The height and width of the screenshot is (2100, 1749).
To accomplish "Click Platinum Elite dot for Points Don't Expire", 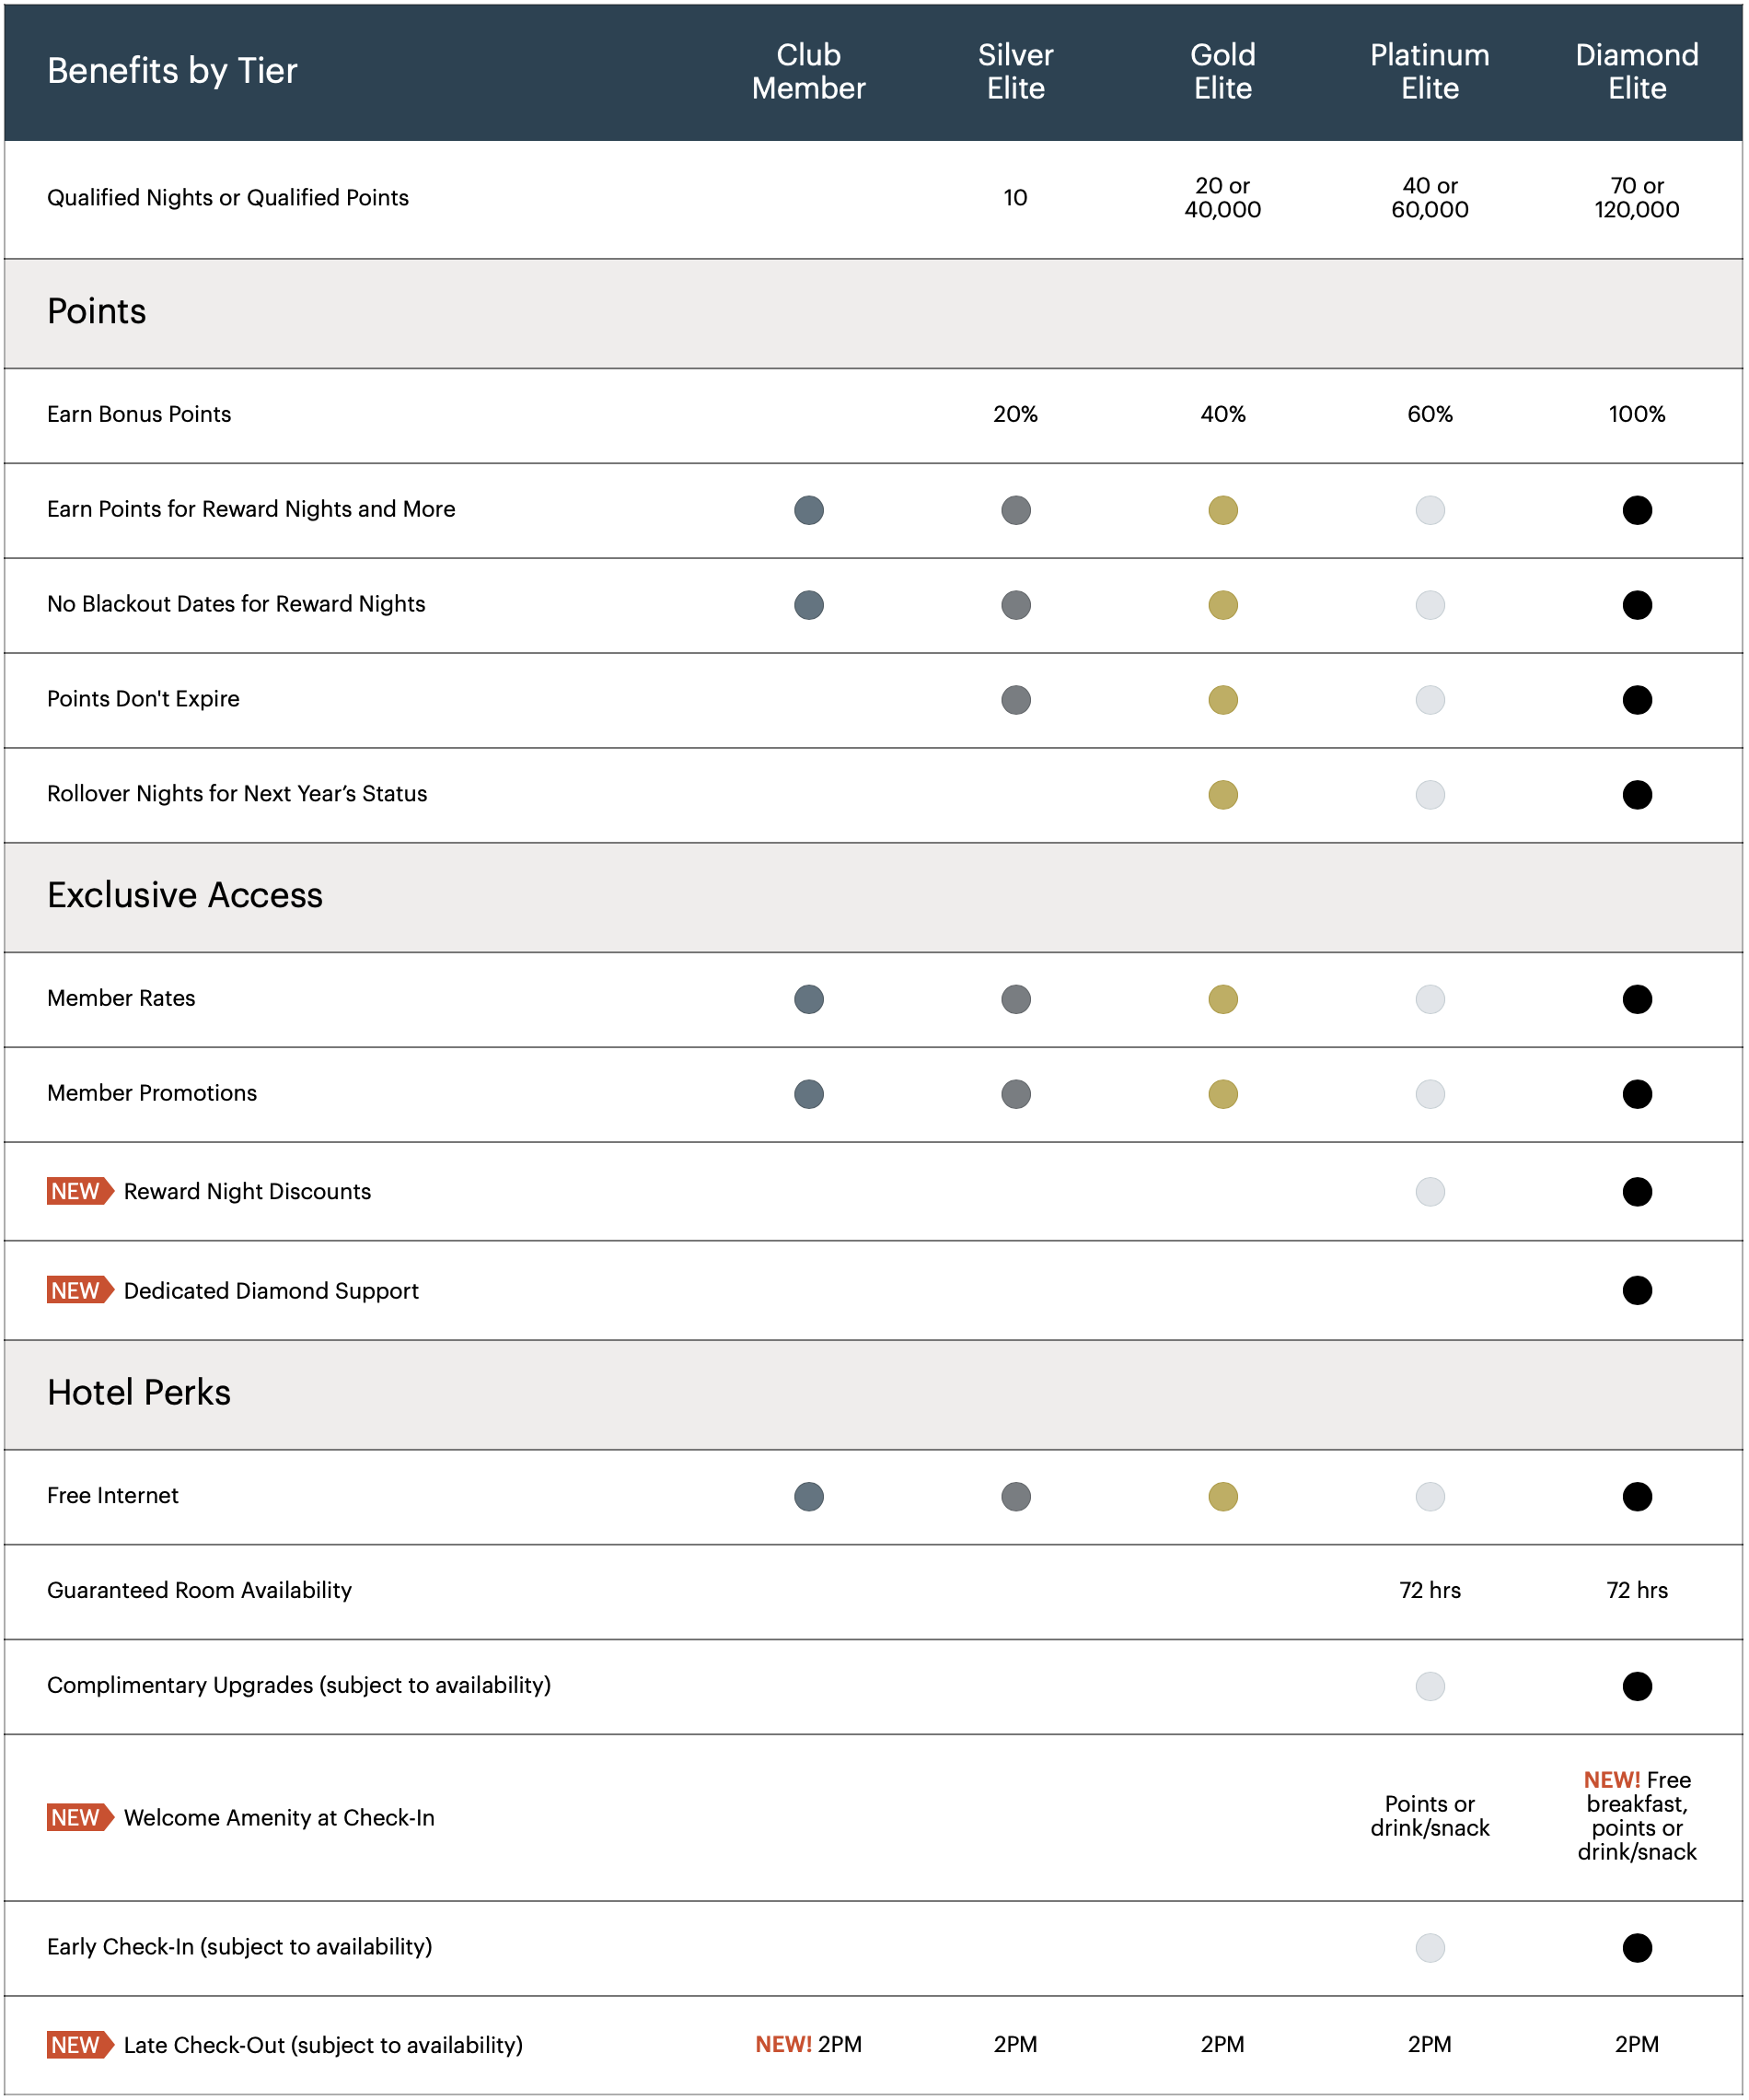I will [1430, 700].
